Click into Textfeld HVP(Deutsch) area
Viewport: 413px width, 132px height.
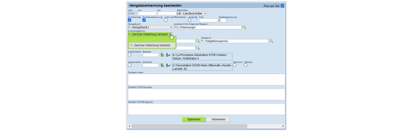tap(206, 94)
